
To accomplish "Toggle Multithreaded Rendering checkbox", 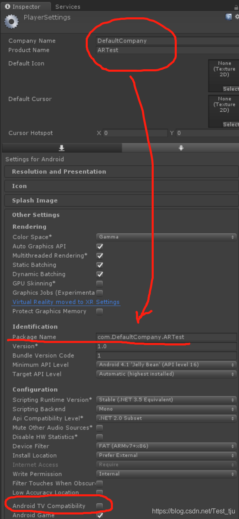I will 99,256.
